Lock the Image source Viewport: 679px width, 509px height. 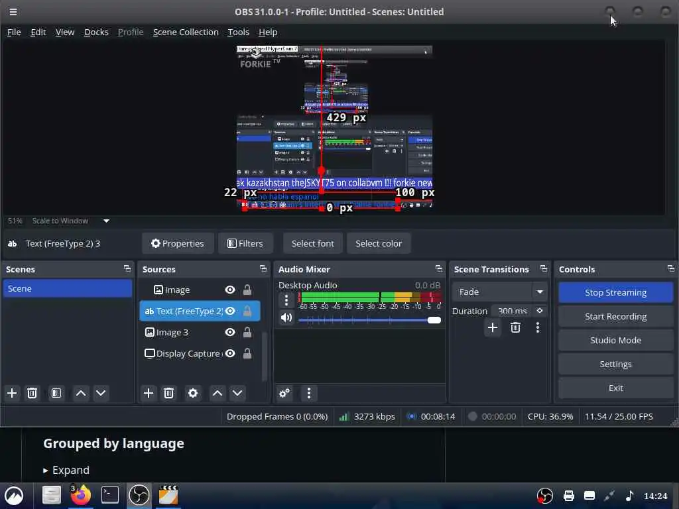pos(247,290)
